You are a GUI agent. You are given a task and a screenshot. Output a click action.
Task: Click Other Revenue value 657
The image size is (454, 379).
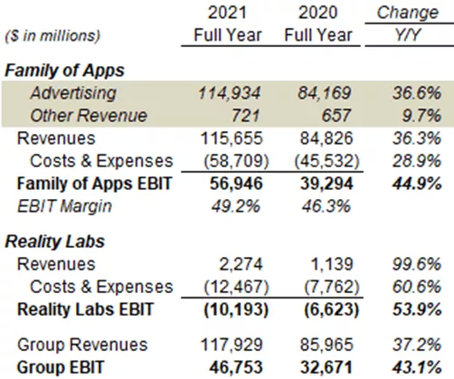[x=336, y=116]
